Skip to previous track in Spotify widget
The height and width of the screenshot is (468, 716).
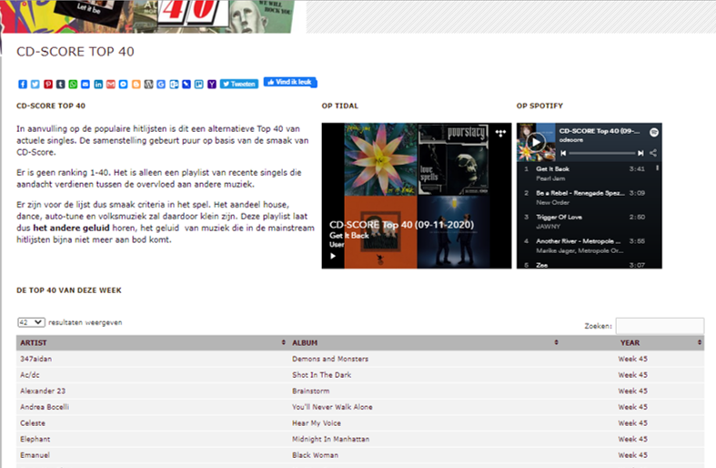tap(563, 153)
